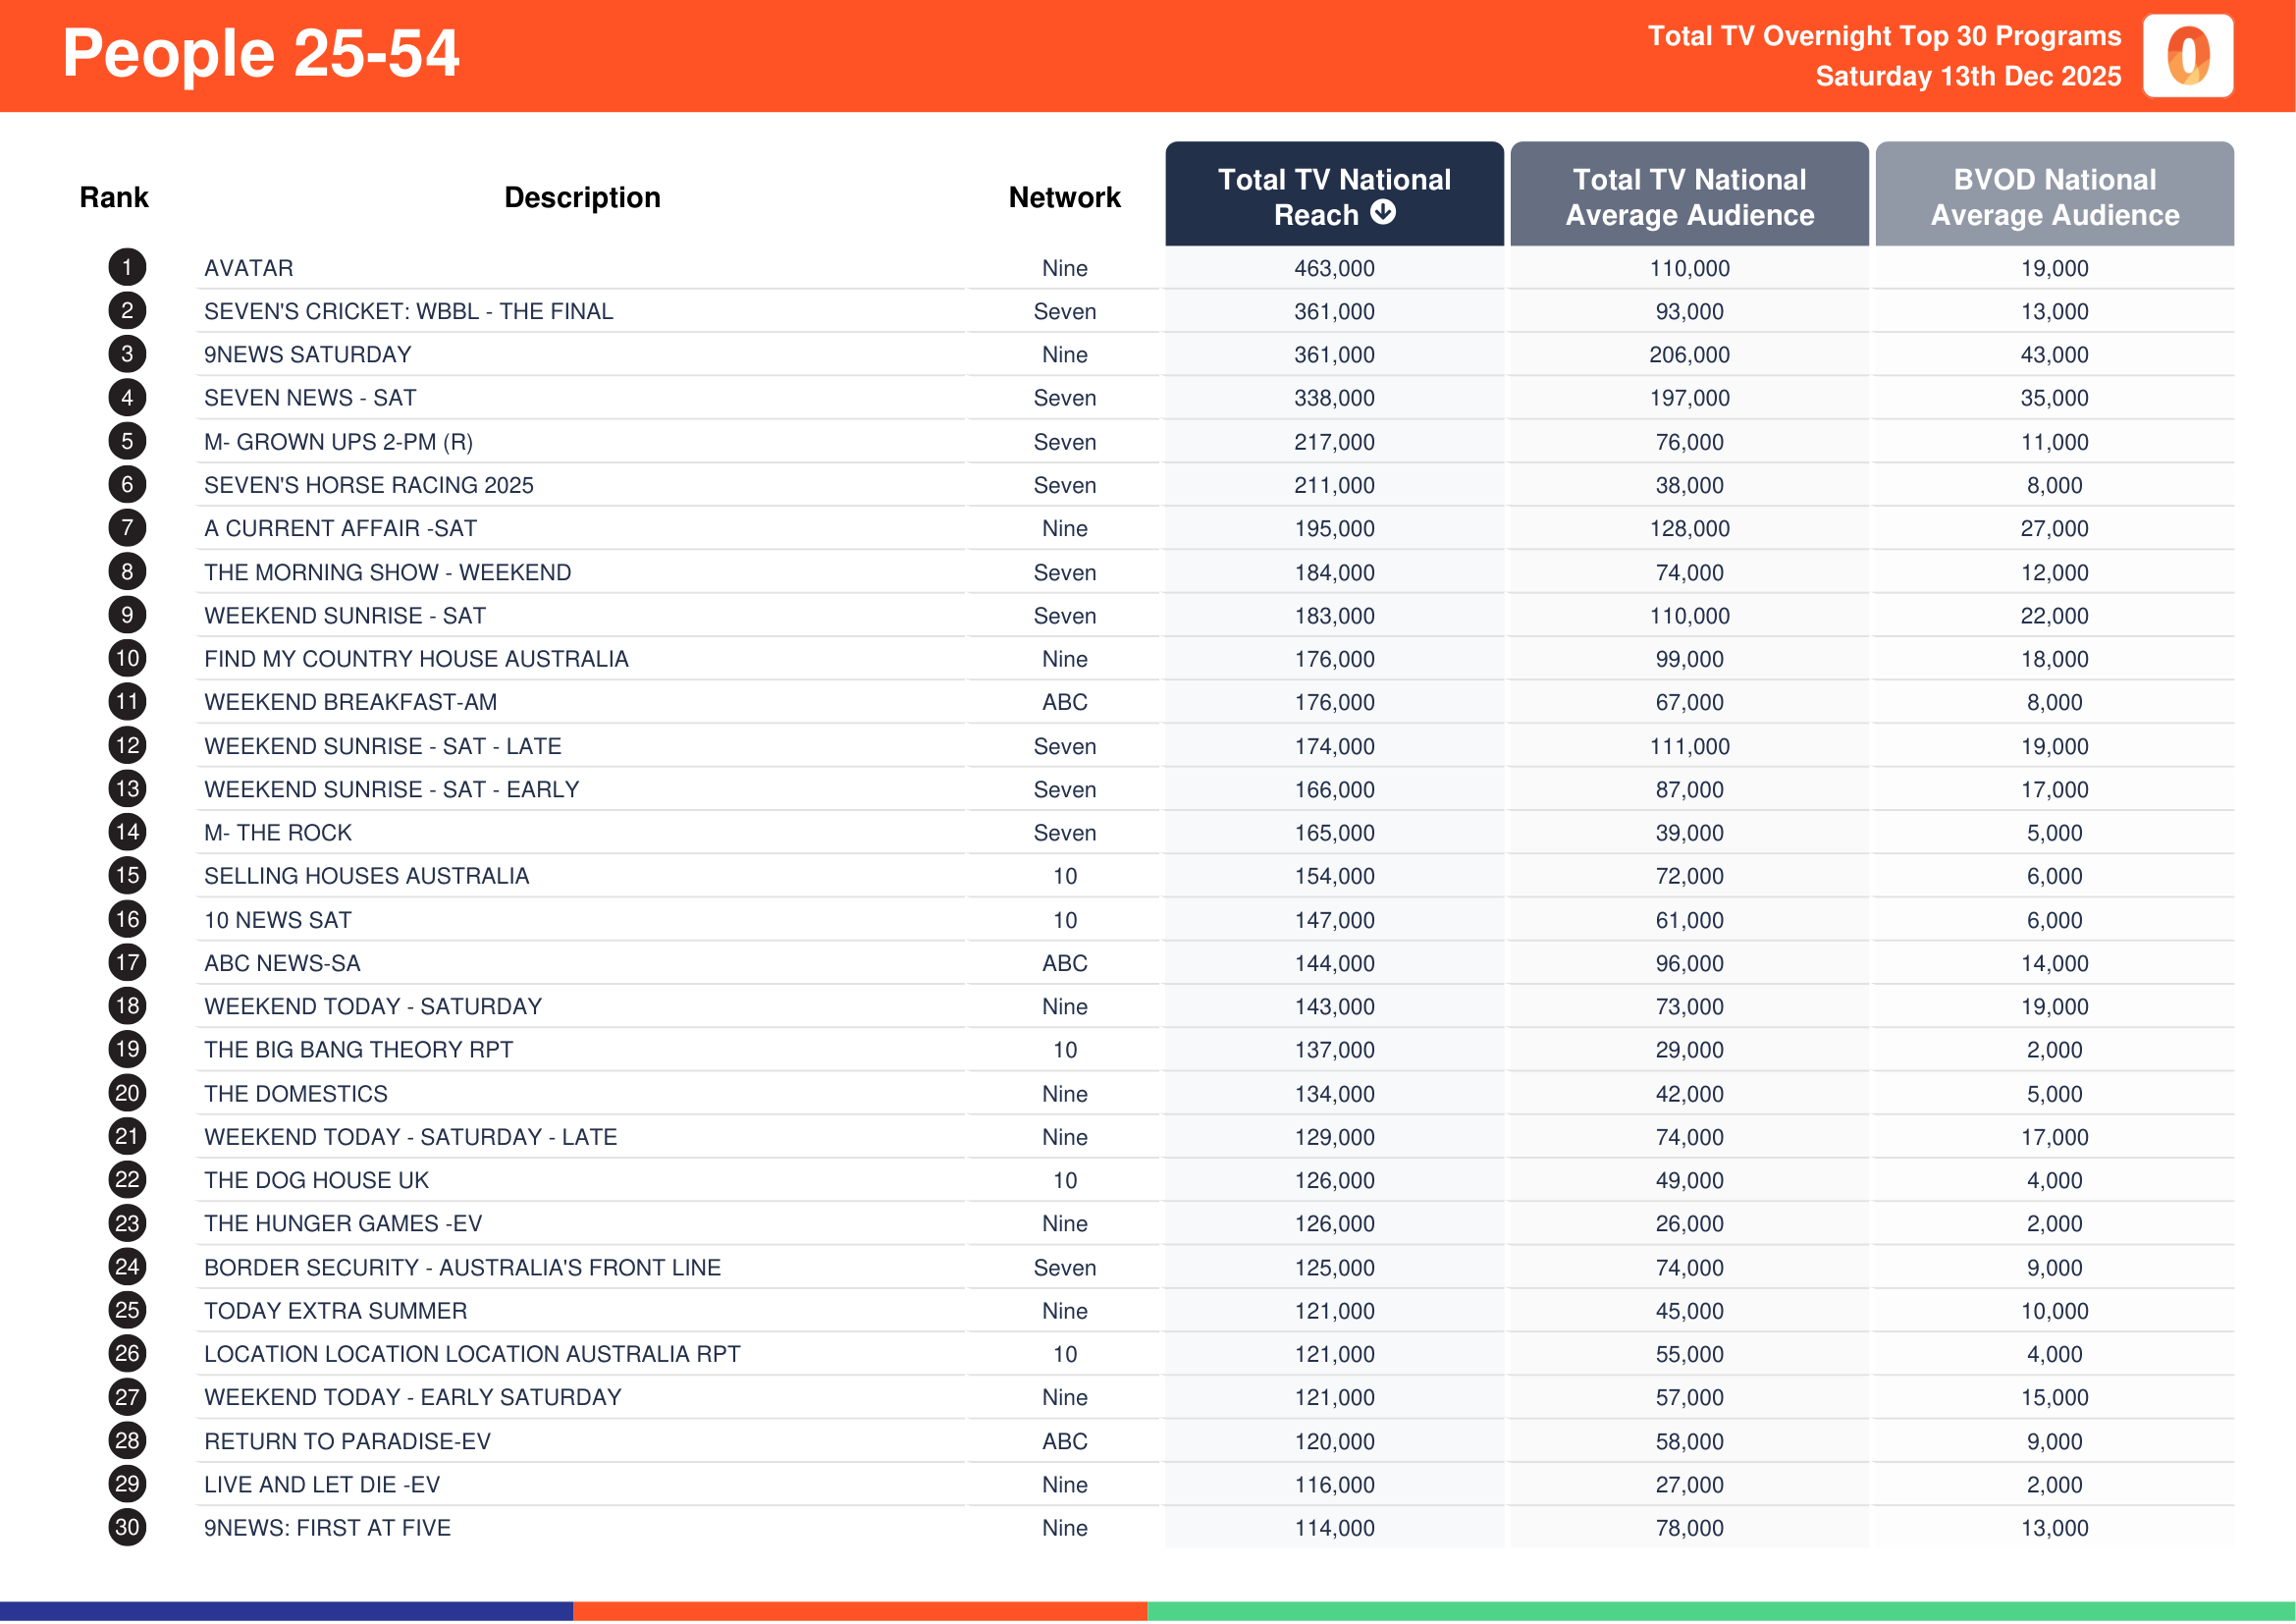Click the Description column heading
The height and width of the screenshot is (1624, 2296).
pos(582,197)
